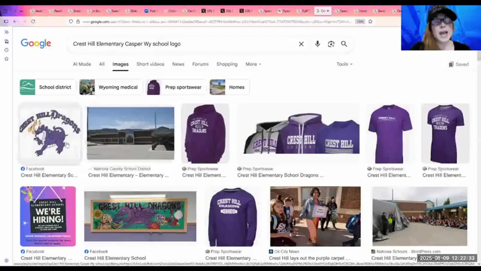Click the page zoom level indicator in the address bar
Viewport: 481px width, 271px height.
(x=360, y=21)
